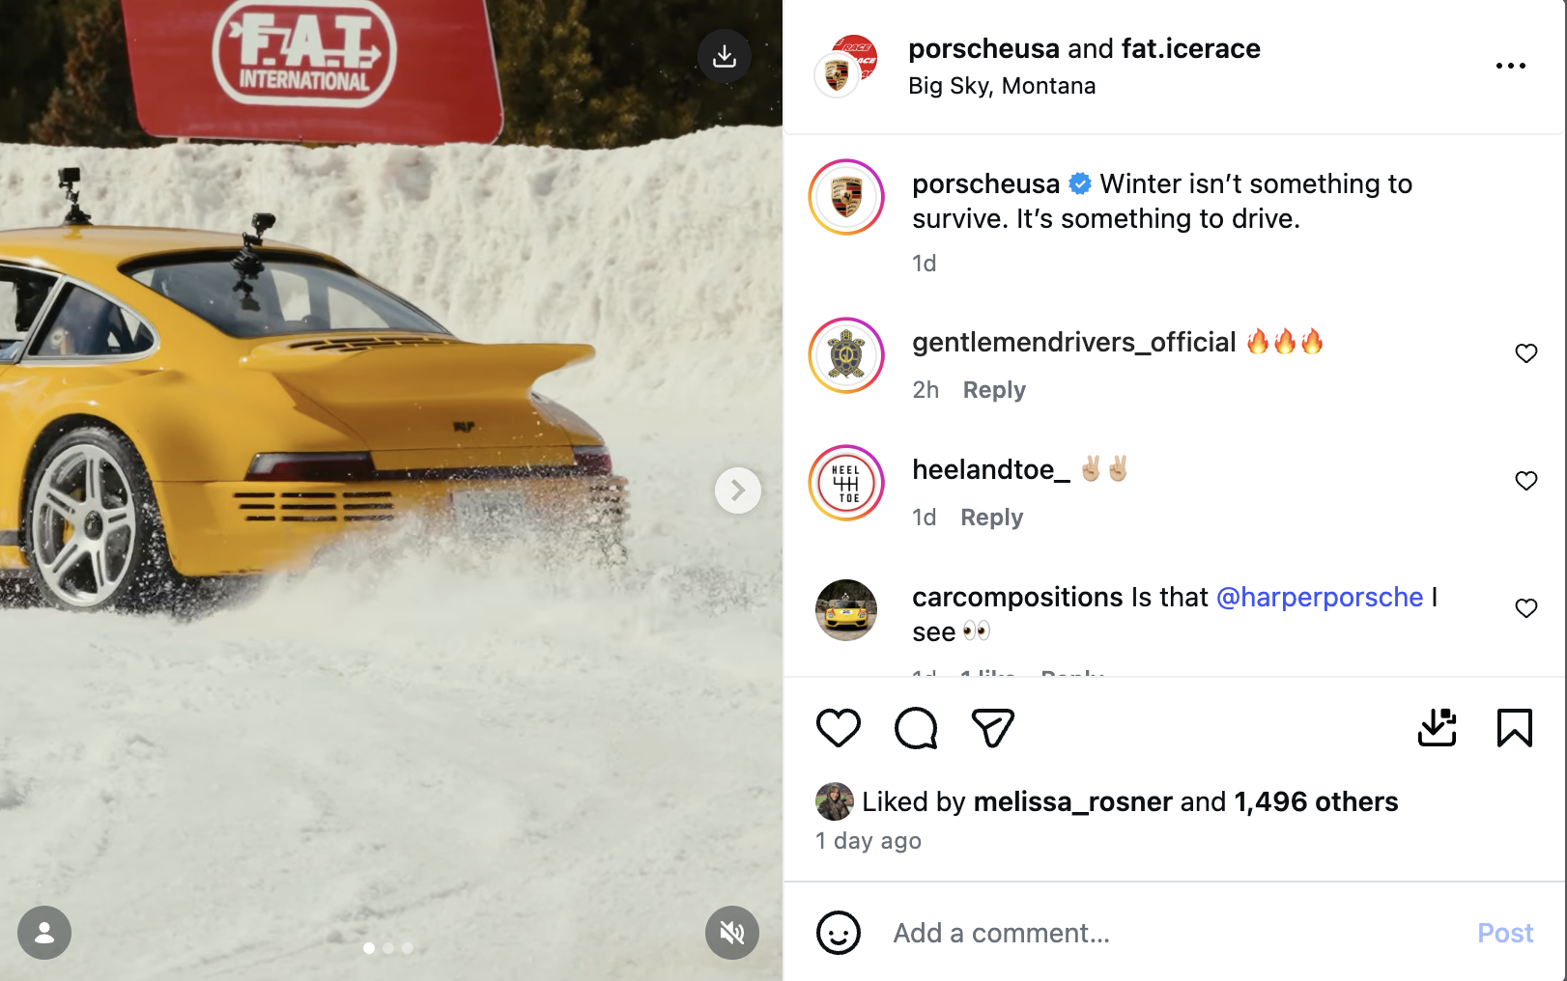This screenshot has width=1567, height=981.
Task: Open the comment bubble icon
Action: 916,728
